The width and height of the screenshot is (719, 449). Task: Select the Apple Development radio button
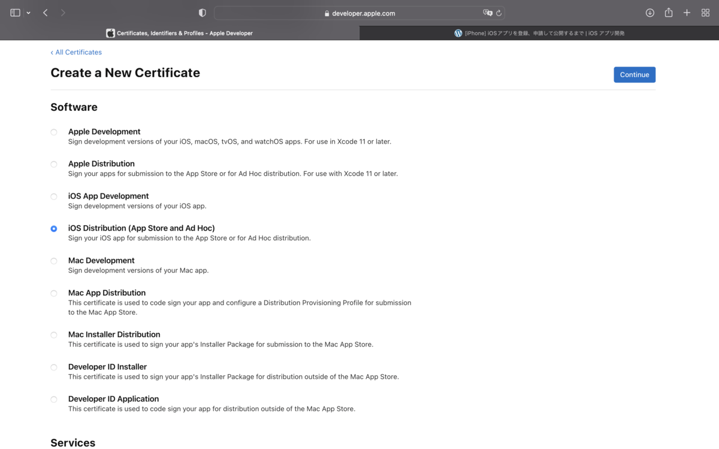pyautogui.click(x=54, y=132)
